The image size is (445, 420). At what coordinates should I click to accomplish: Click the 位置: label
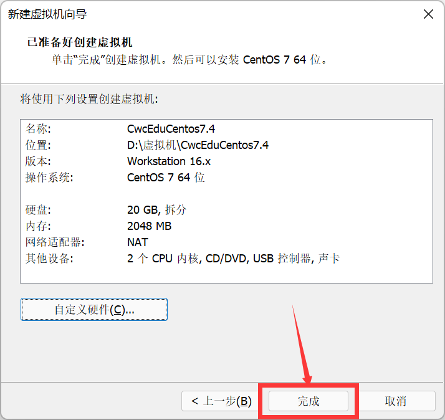point(38,145)
